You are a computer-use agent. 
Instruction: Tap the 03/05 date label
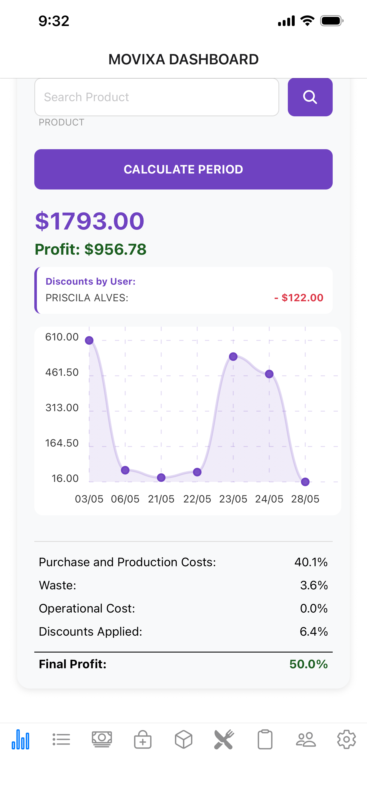point(89,499)
